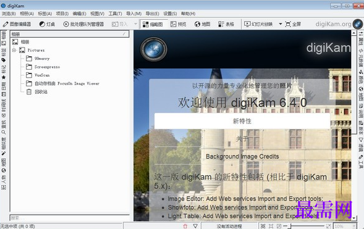This screenshot has width=364, height=229.
Task: Click the red trash icon in status bar
Action: (185, 226)
